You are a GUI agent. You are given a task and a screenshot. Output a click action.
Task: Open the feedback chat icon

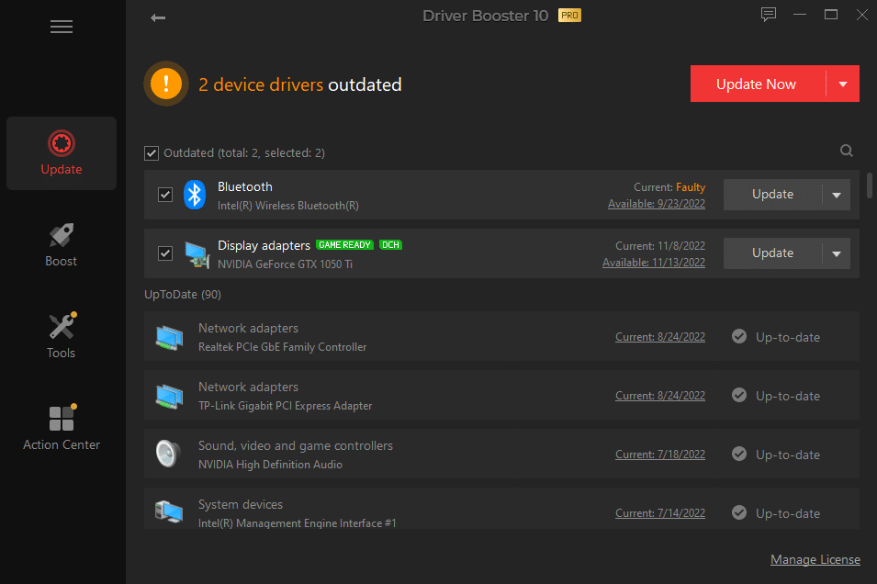(769, 15)
